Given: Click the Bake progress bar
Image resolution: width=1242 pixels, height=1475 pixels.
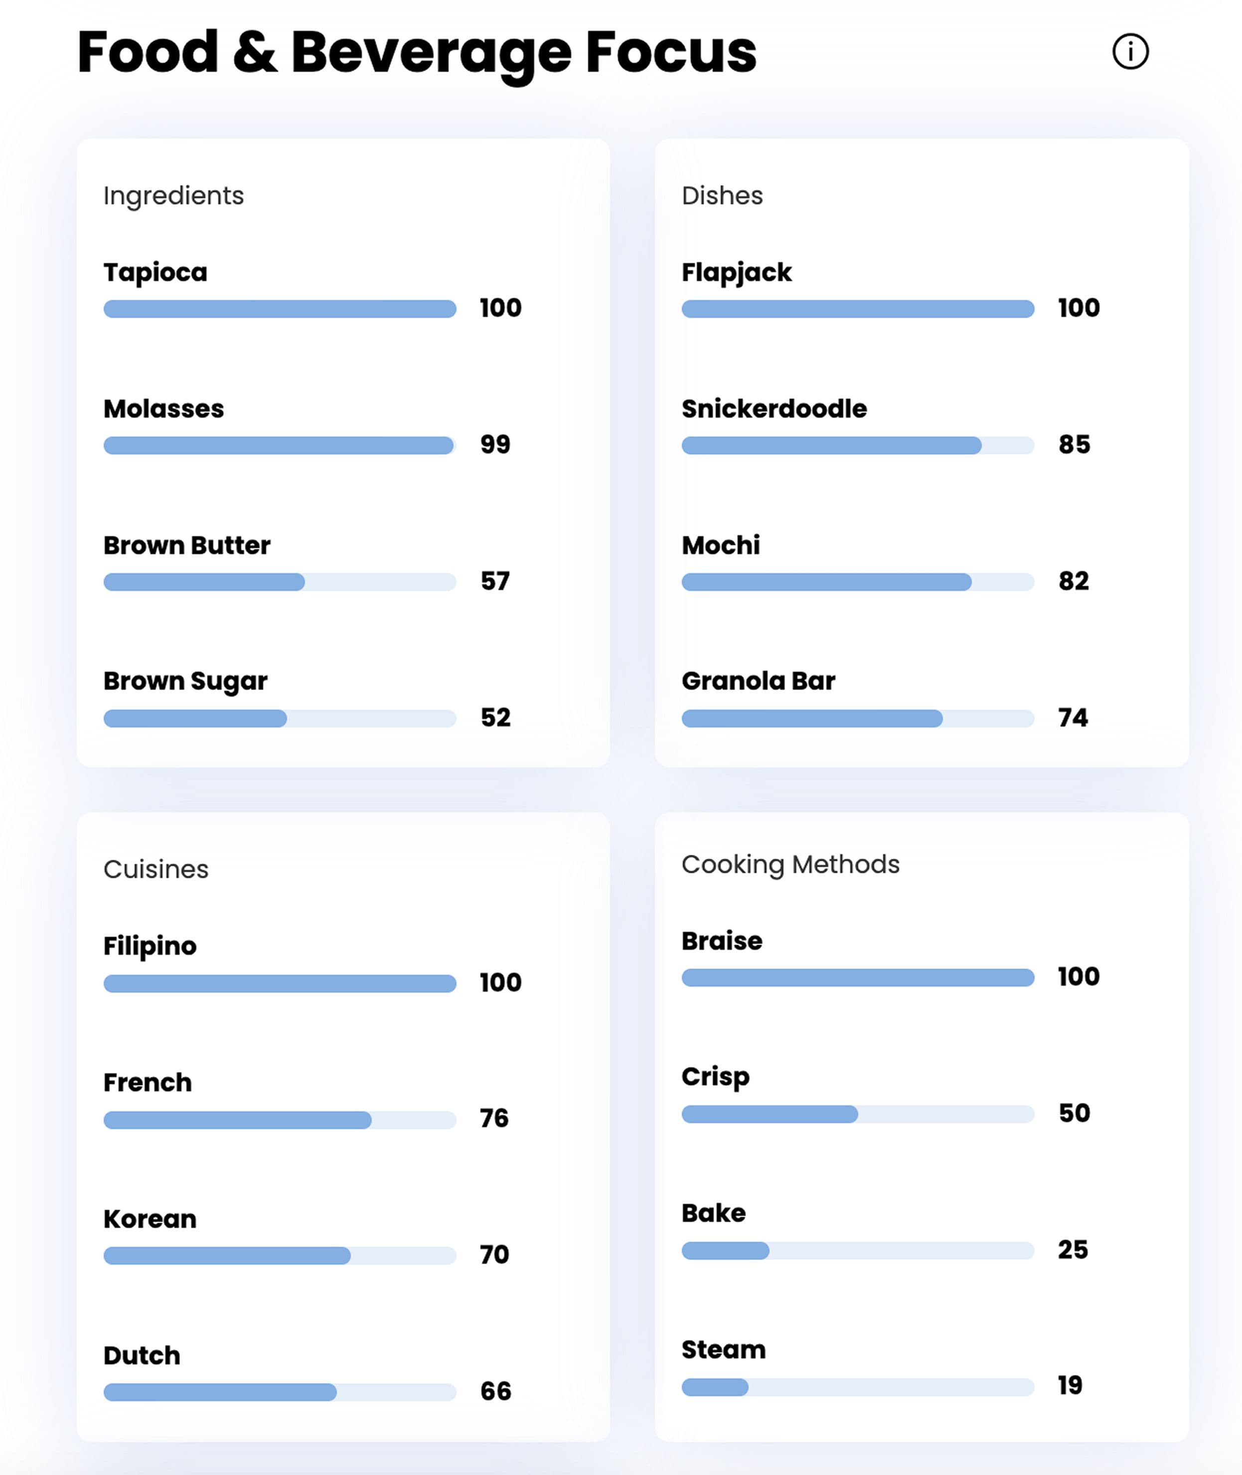Looking at the screenshot, I should click(858, 1250).
